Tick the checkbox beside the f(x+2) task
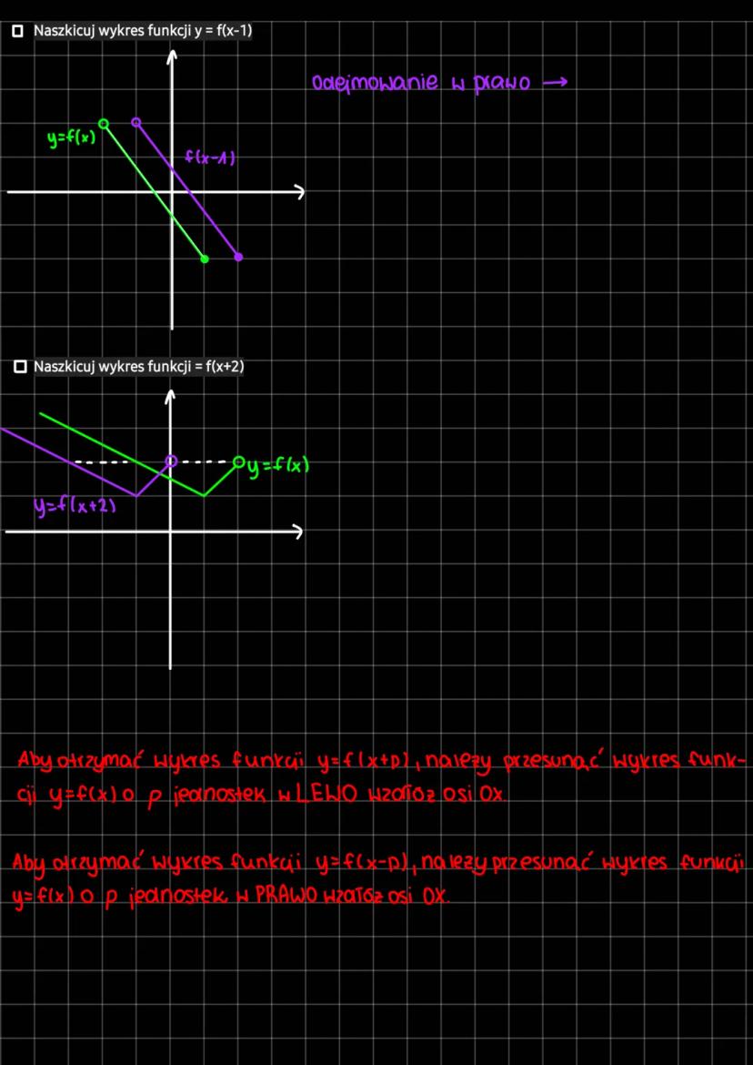The width and height of the screenshot is (753, 1065). click(x=20, y=367)
